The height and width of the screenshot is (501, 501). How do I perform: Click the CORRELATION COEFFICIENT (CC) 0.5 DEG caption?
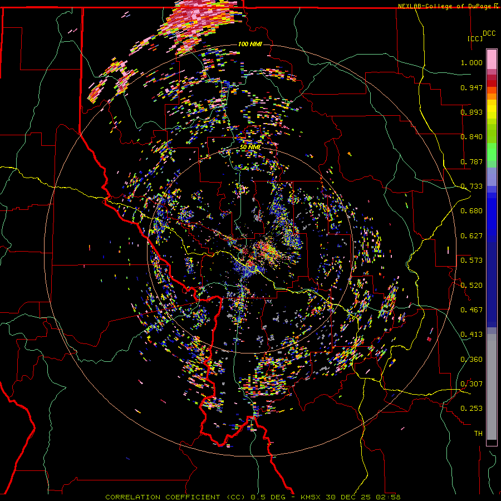coord(195,497)
